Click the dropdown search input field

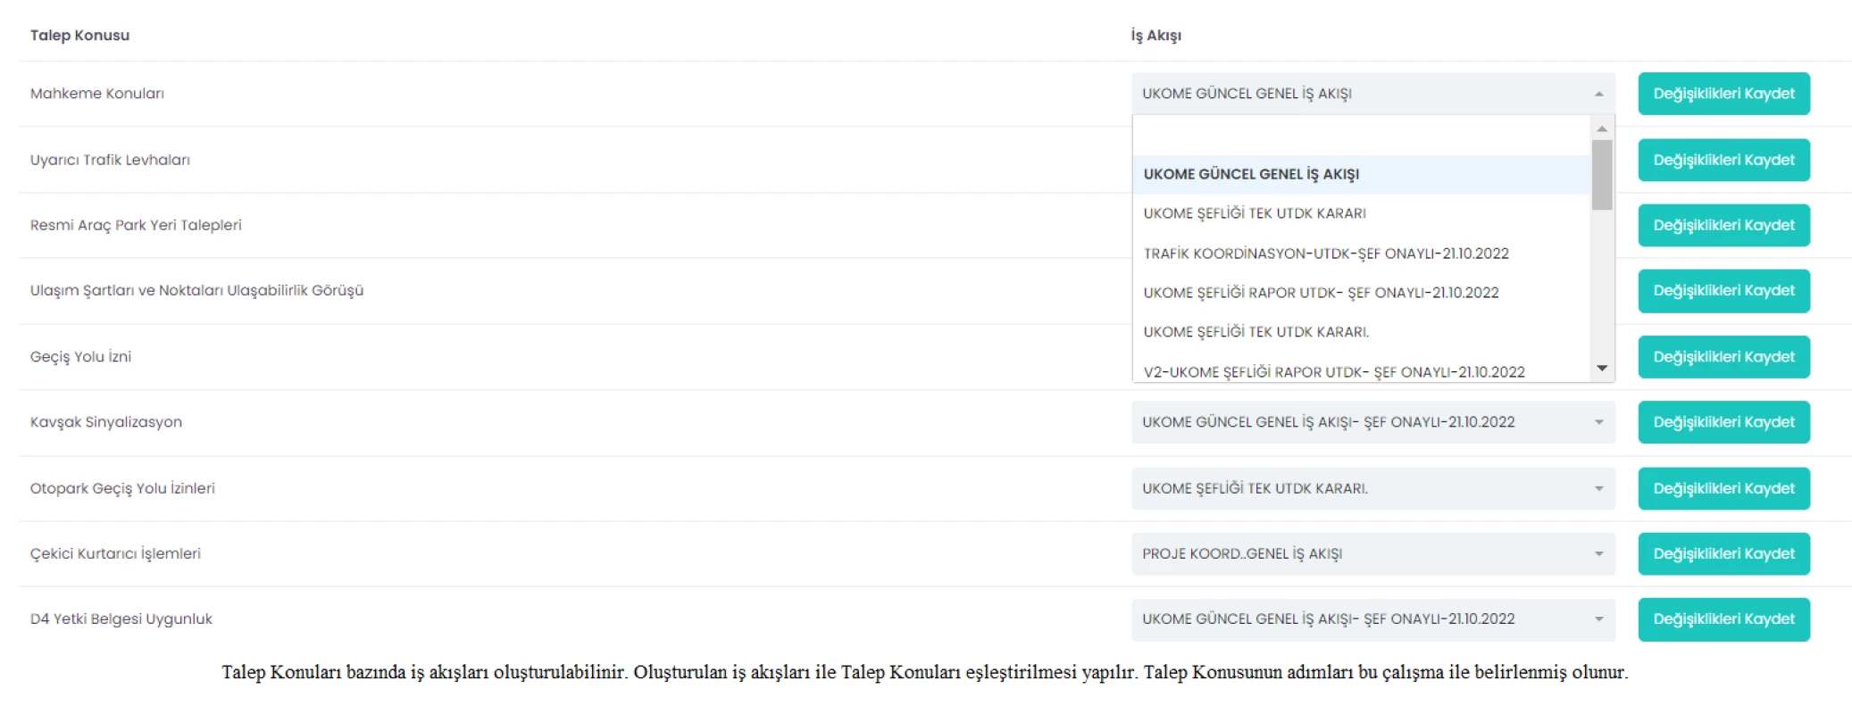(1361, 136)
